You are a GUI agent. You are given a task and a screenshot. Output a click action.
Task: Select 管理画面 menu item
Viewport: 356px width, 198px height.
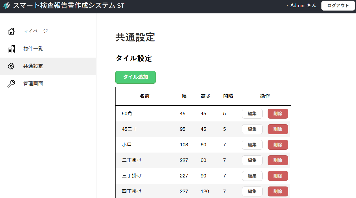[x=33, y=84]
